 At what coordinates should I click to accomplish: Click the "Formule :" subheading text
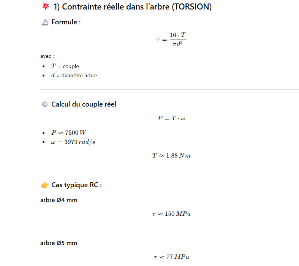click(66, 22)
